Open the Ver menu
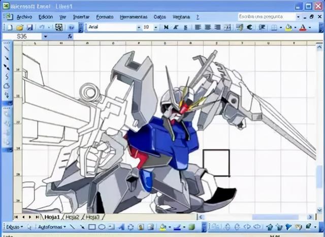Viewport: 325px width, 237px height. [x=62, y=17]
